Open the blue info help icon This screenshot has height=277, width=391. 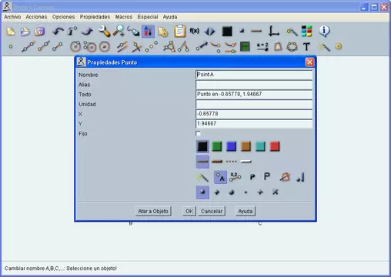(x=324, y=31)
